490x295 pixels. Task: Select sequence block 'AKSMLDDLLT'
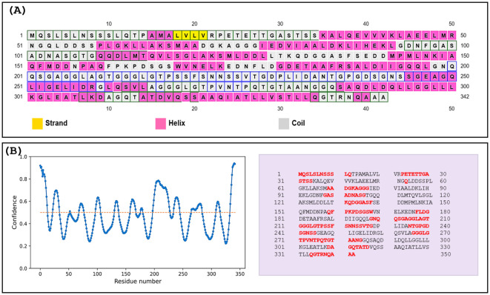[x=316, y=202]
